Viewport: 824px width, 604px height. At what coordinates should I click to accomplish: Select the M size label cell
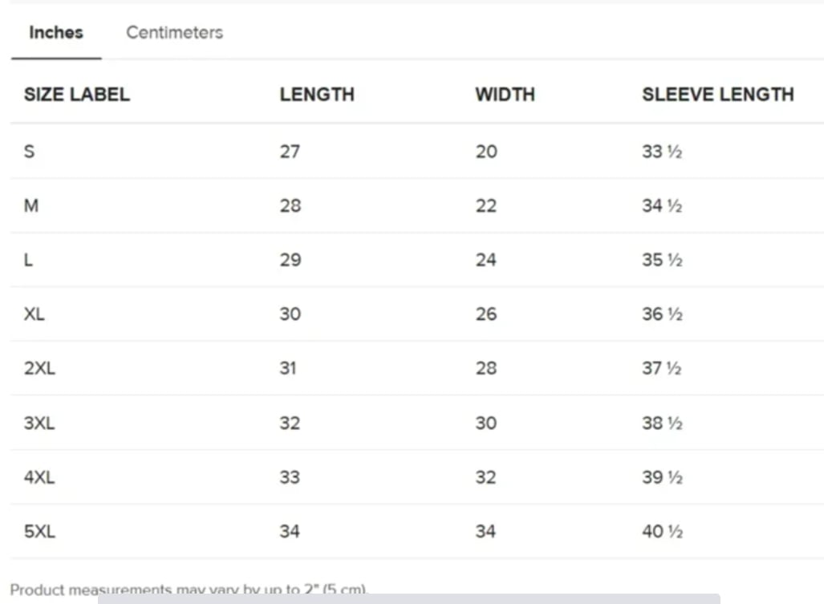[x=31, y=206]
